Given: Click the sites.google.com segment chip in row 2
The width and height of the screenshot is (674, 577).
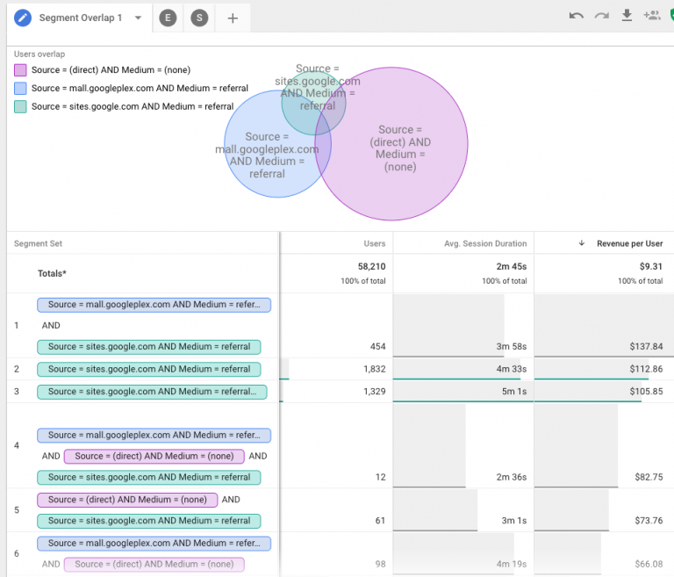Looking at the screenshot, I should (x=148, y=369).
